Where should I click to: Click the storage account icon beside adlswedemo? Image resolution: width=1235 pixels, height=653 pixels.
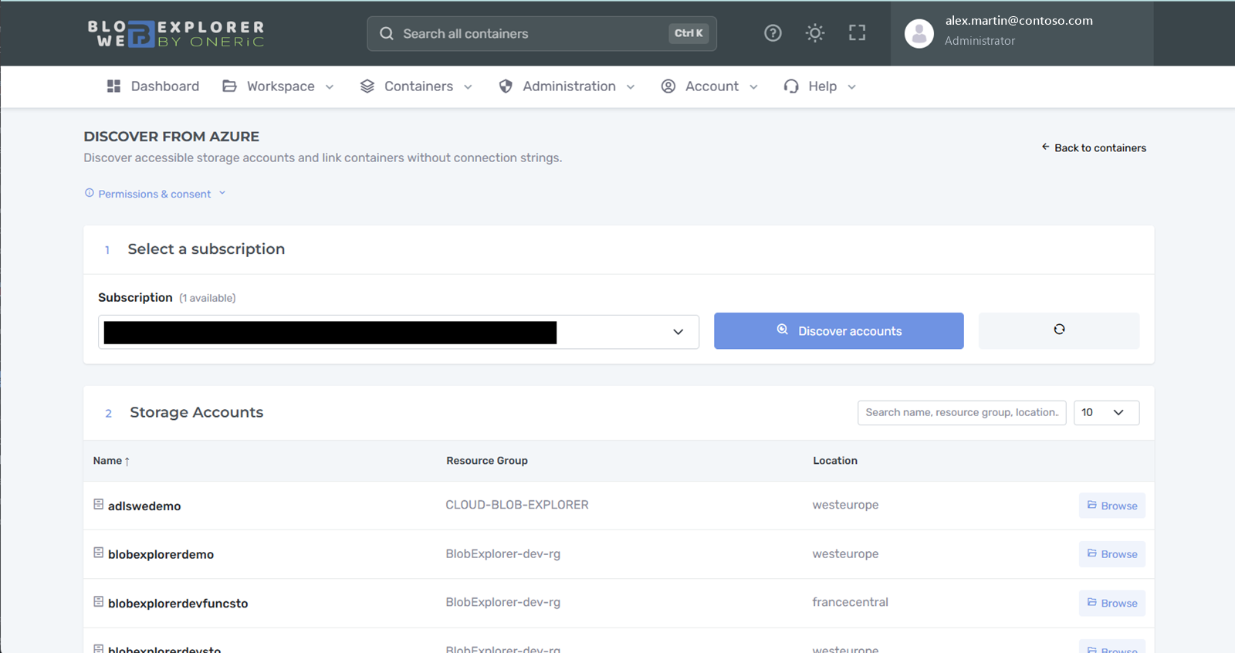(x=99, y=504)
